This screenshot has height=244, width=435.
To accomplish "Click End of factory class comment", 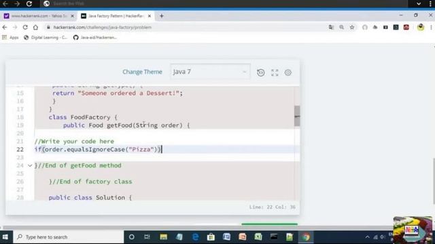I will [x=90, y=182].
